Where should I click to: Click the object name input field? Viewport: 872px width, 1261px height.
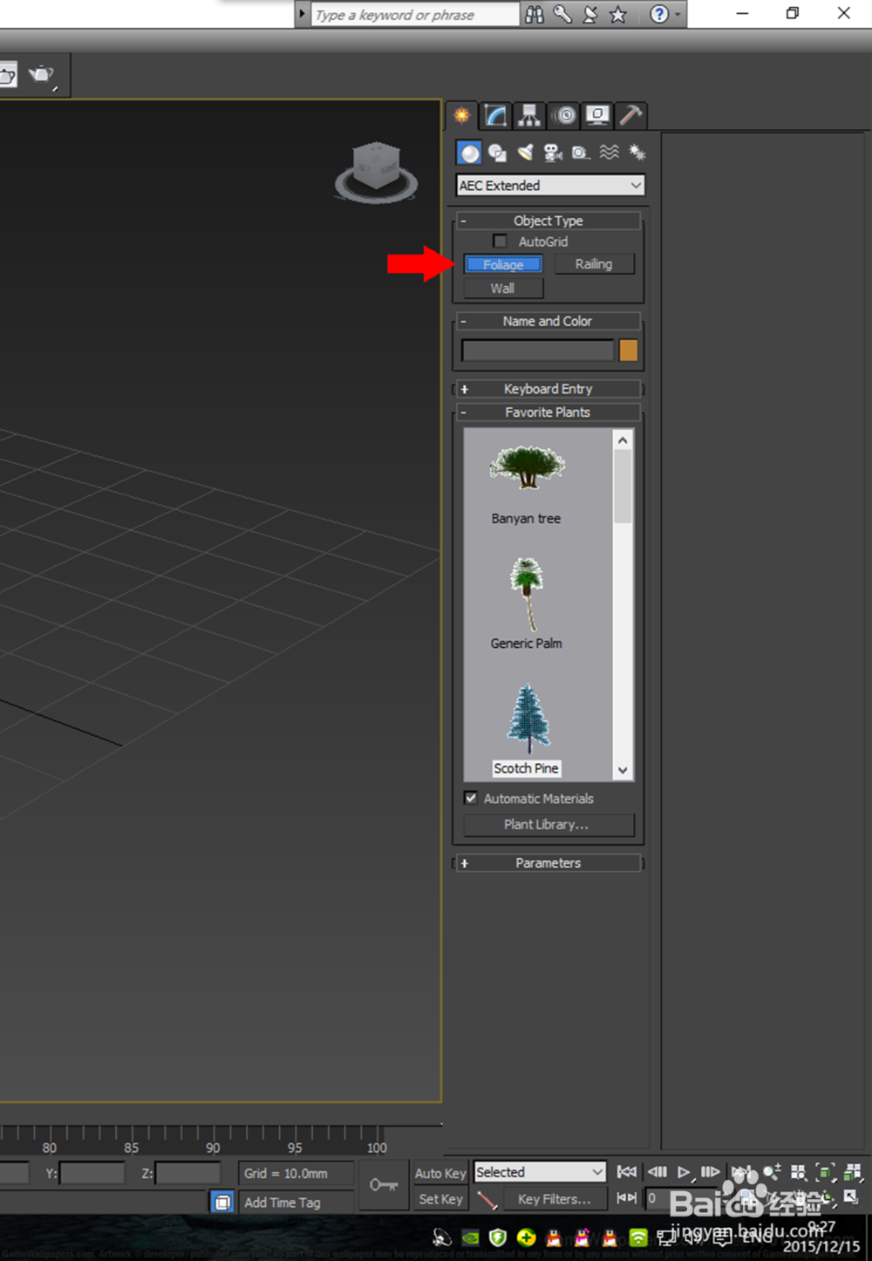(x=537, y=351)
